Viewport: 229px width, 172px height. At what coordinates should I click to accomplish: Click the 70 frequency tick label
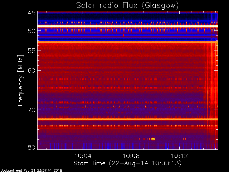[31, 110]
